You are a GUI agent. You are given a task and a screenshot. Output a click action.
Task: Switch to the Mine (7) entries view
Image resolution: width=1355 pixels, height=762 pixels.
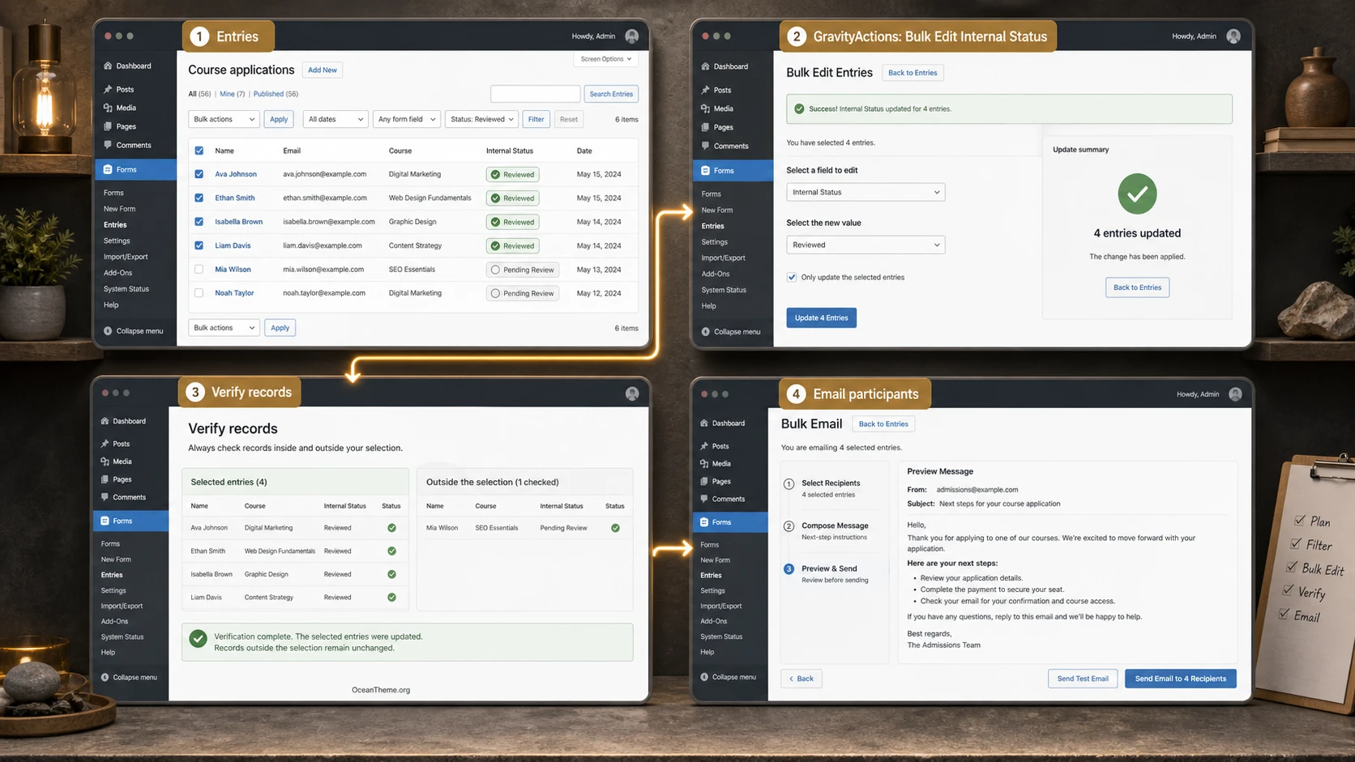(232, 94)
